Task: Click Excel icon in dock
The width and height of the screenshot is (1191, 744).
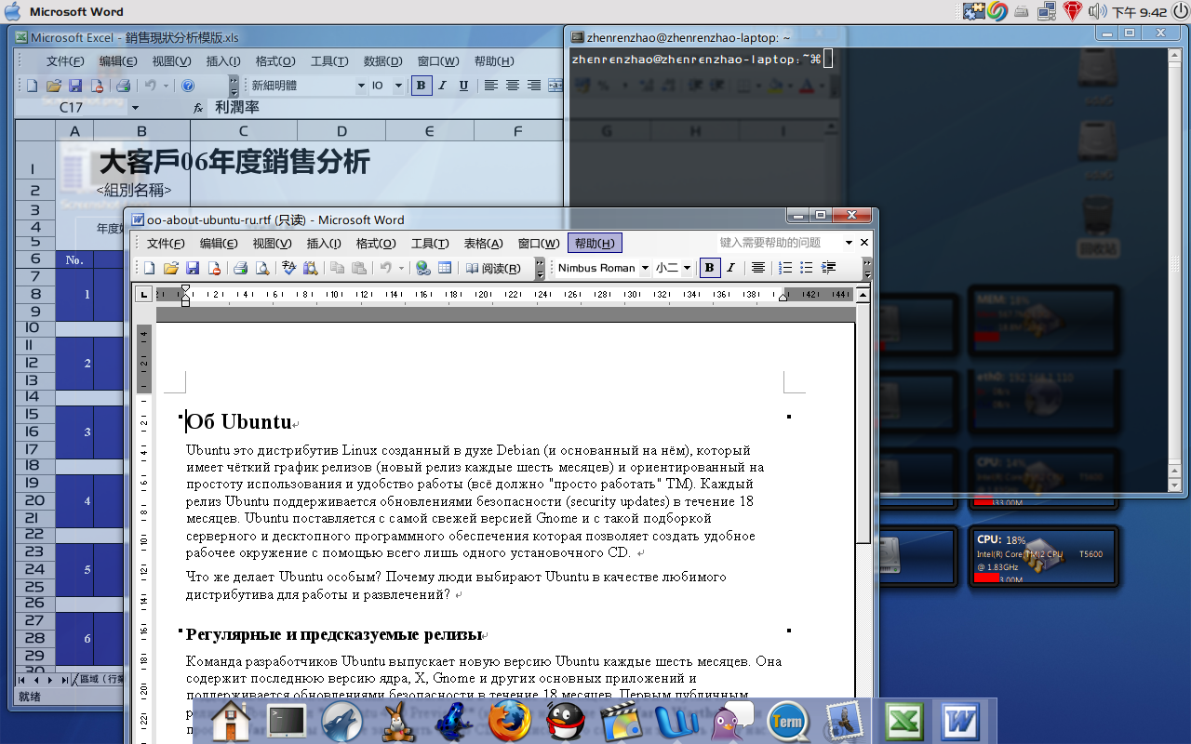Action: [x=903, y=721]
